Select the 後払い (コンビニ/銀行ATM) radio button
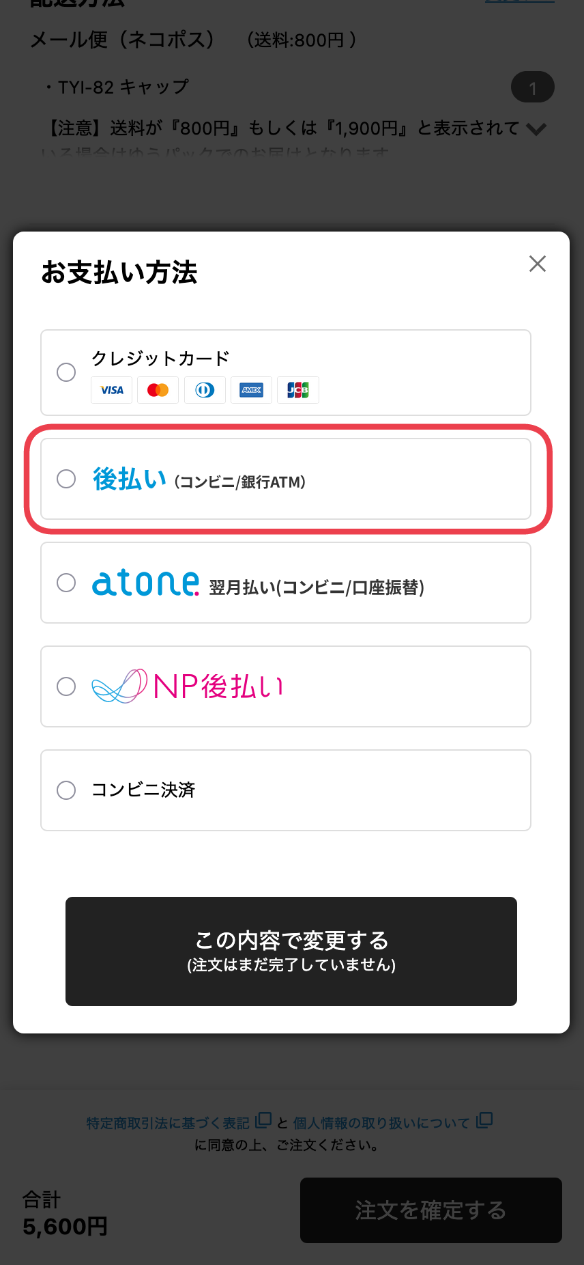The height and width of the screenshot is (1265, 584). pyautogui.click(x=66, y=479)
